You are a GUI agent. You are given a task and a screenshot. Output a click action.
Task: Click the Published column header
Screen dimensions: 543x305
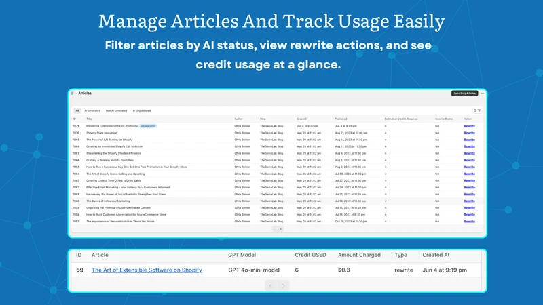[341, 119]
